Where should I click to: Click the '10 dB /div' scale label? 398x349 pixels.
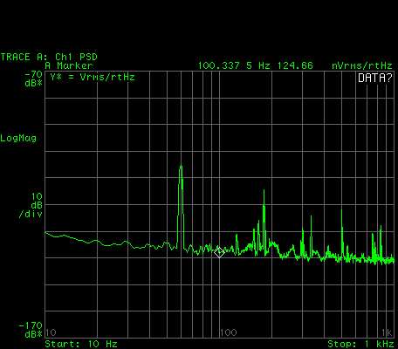31,205
